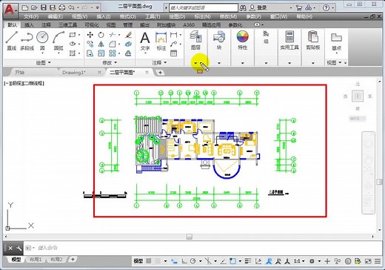The height and width of the screenshot is (270, 385).
Task: Click the Fillet tool icon
Action: click(113, 44)
